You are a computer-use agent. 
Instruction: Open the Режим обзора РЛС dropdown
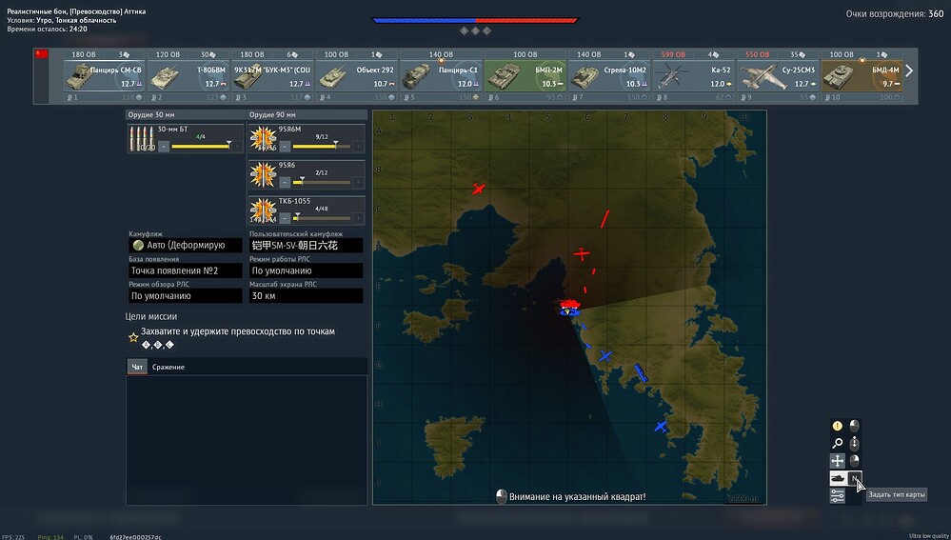185,296
